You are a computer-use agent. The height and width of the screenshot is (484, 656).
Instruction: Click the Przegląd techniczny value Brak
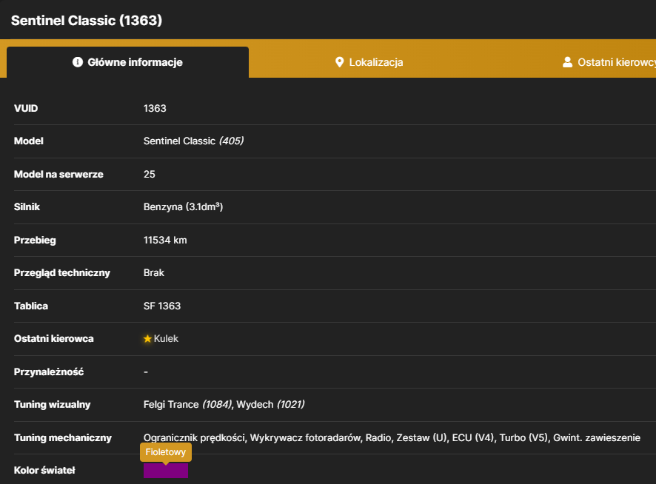pos(154,273)
